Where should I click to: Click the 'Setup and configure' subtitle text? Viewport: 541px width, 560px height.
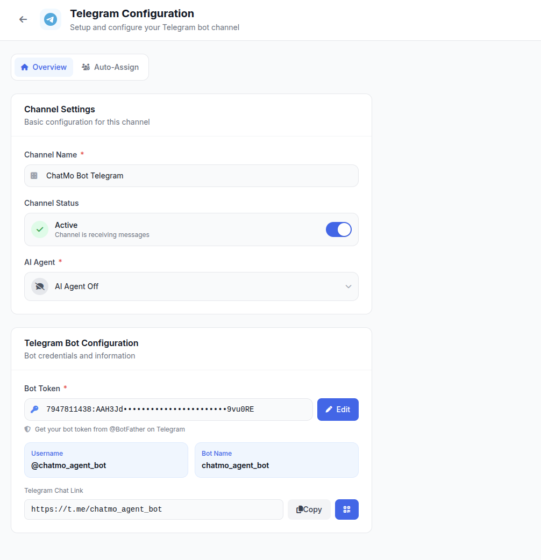point(154,27)
